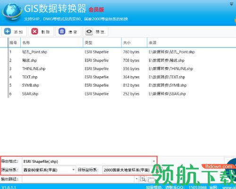Click source path E:\数据转换\TEXT.shp
236x189 pixels.
click(x=167, y=77)
